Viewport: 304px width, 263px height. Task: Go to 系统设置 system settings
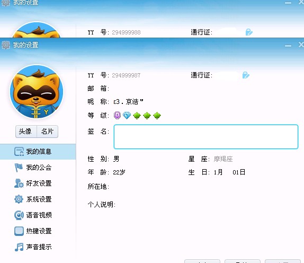38,199
